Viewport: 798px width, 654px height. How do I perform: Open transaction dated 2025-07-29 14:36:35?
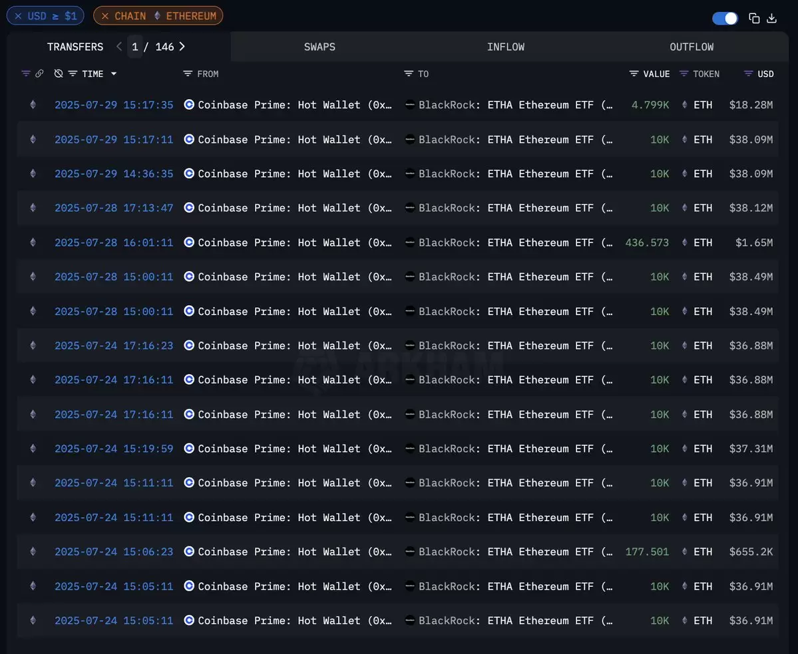[114, 173]
